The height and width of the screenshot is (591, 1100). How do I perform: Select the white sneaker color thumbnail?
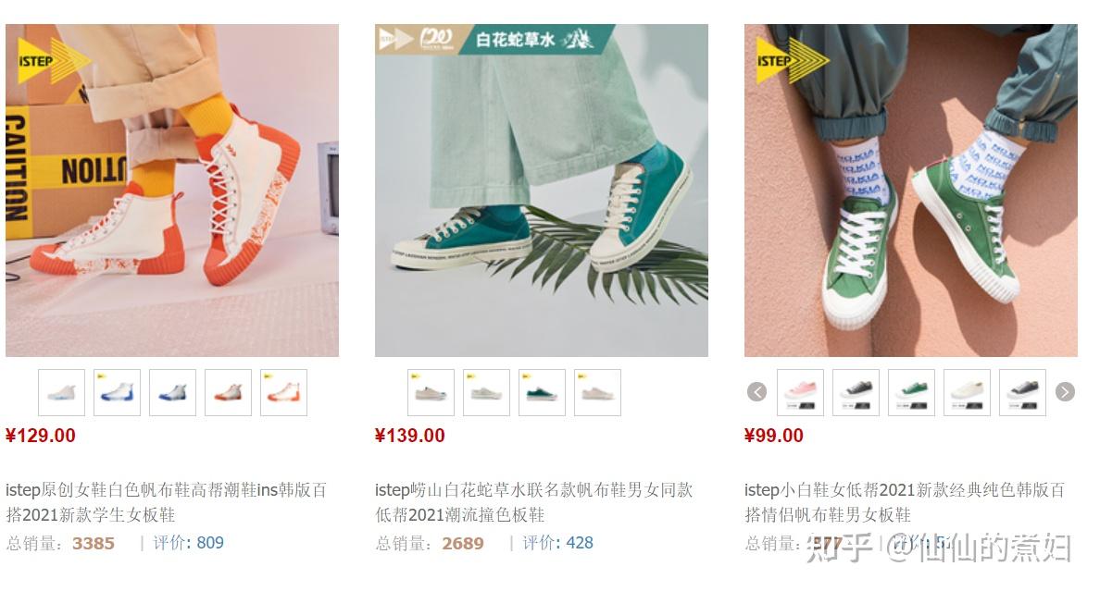point(967,392)
